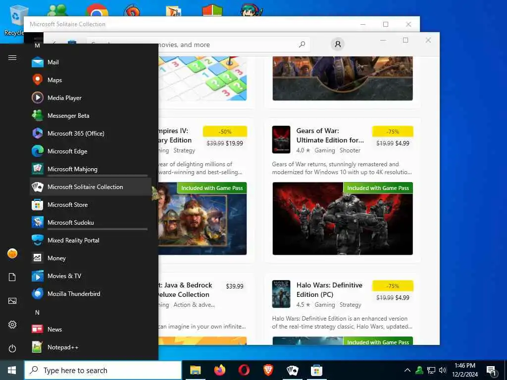
Task: Open the volume control in tray
Action: (443, 370)
